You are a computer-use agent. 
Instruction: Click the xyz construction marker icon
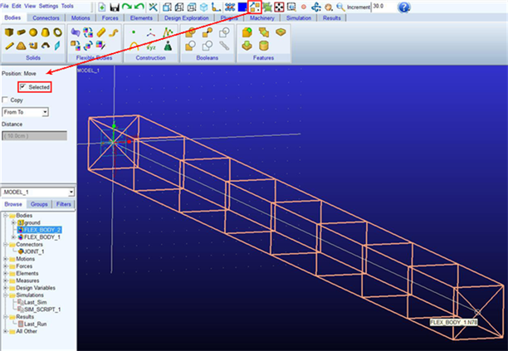(x=151, y=46)
